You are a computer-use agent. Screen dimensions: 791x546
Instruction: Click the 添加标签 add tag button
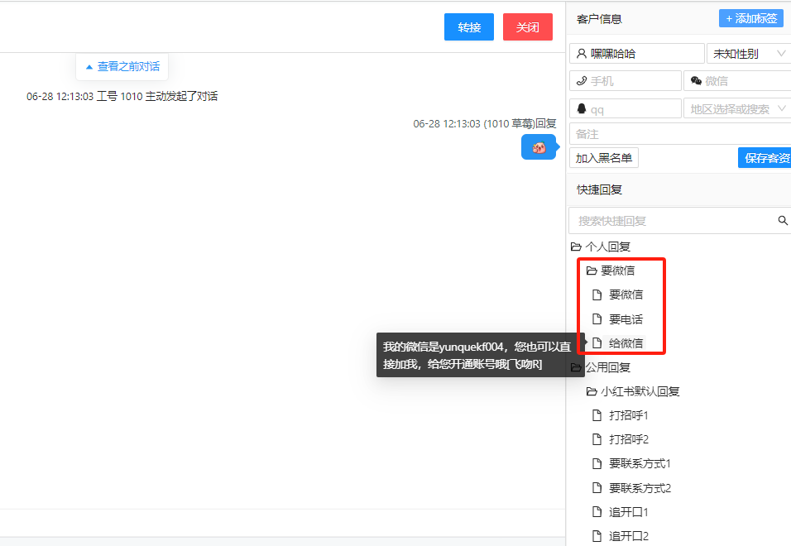point(750,18)
